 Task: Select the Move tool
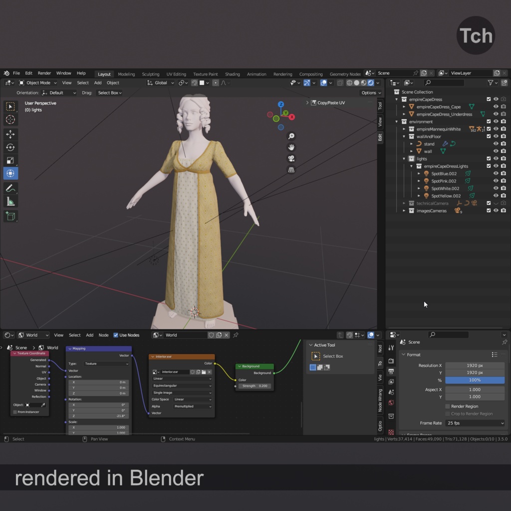pos(11,134)
